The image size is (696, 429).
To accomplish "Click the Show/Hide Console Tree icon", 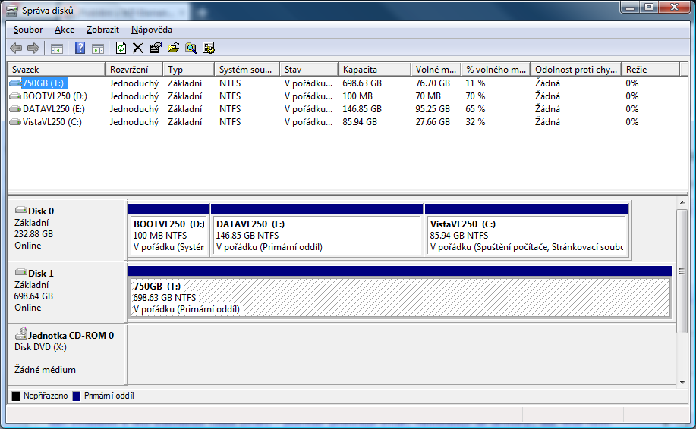I will click(x=57, y=49).
